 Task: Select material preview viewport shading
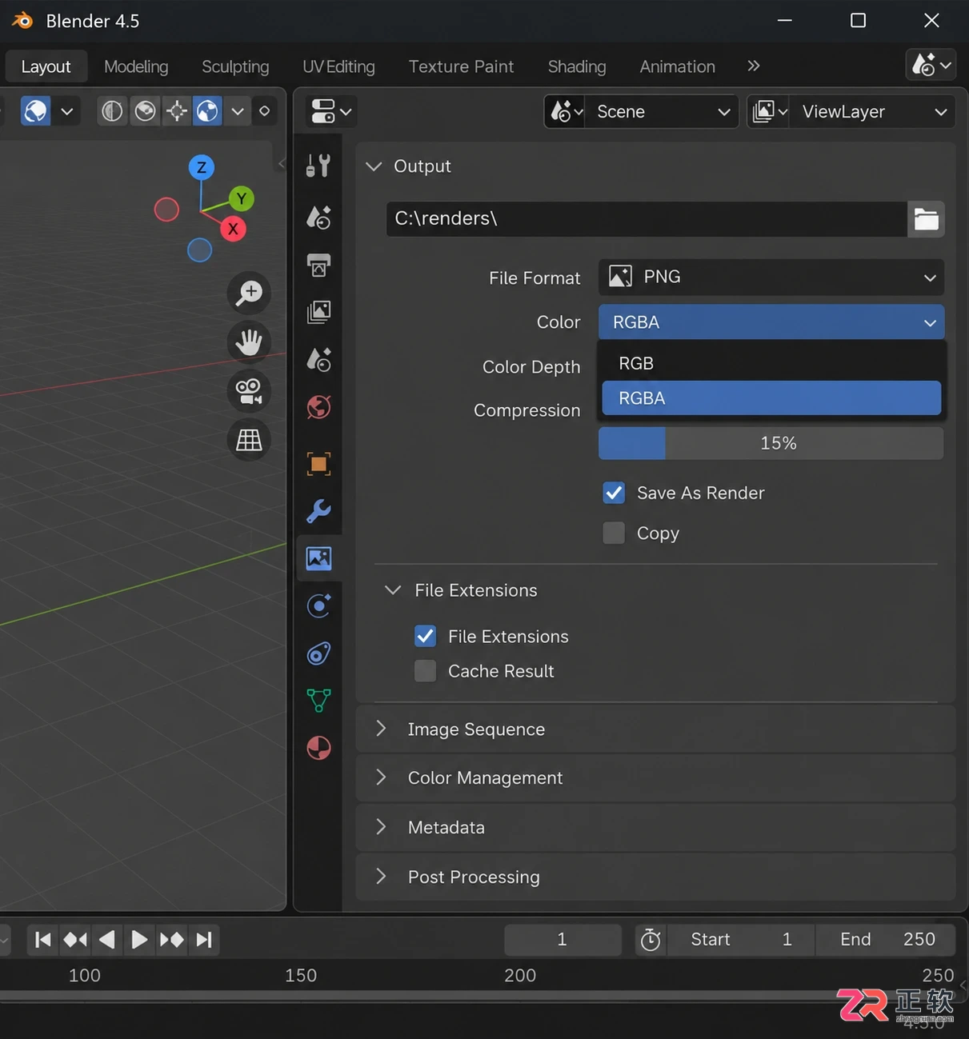click(176, 111)
